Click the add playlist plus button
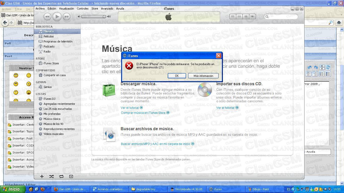Viewport: 344px width, 193px height. [x=42, y=176]
